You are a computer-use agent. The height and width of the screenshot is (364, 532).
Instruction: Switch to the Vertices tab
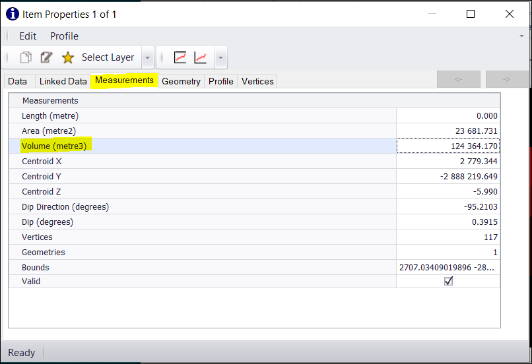(257, 81)
